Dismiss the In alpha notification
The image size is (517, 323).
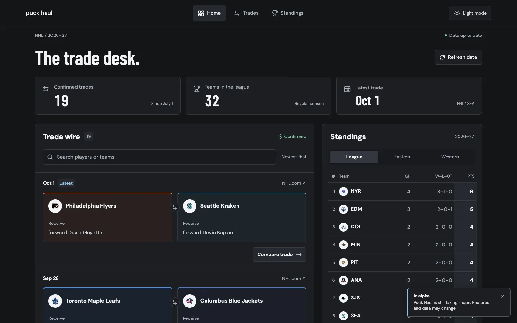coord(503,296)
